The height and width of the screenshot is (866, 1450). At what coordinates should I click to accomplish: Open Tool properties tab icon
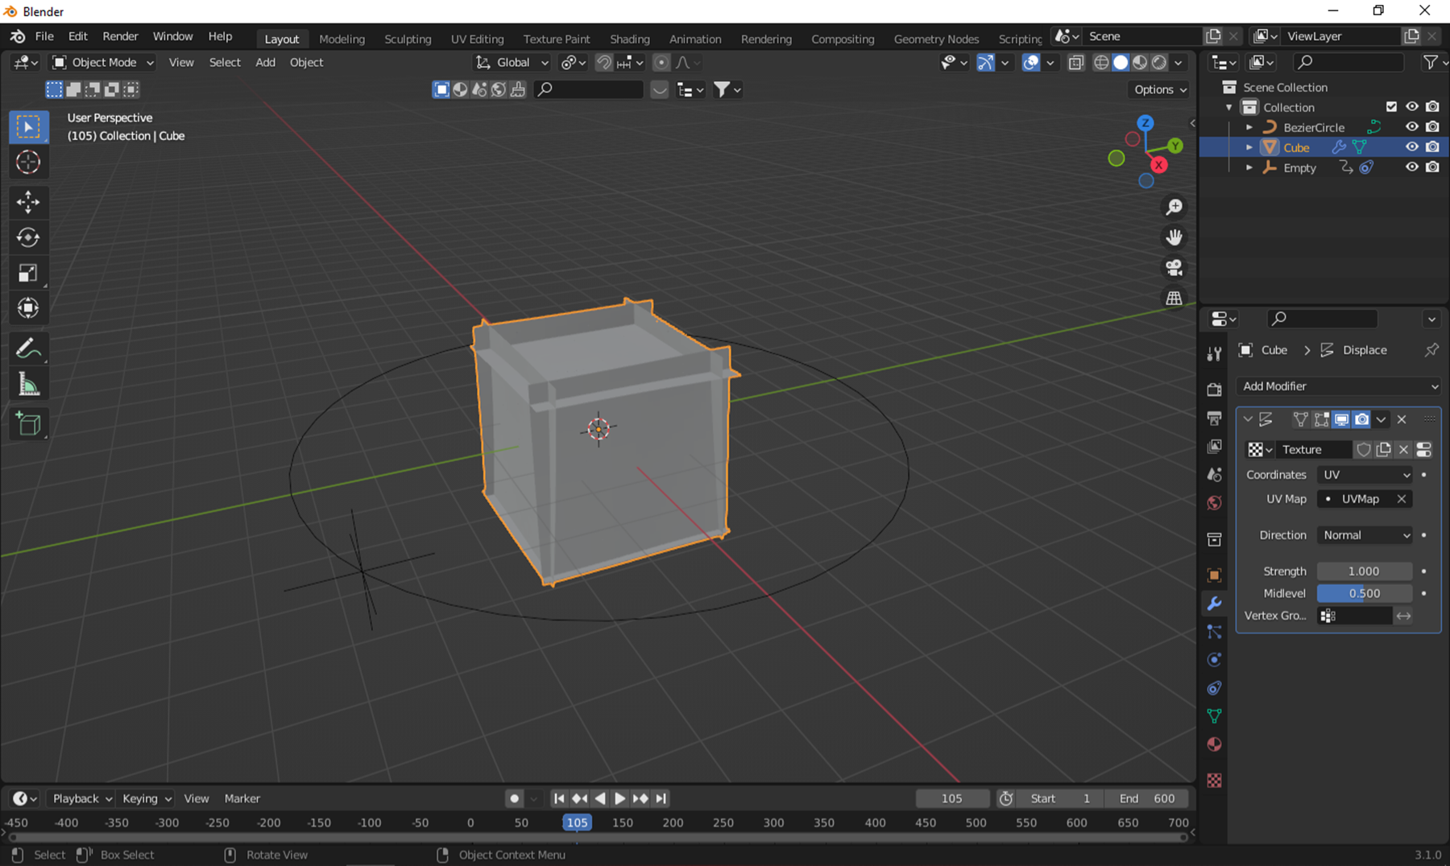point(1214,354)
